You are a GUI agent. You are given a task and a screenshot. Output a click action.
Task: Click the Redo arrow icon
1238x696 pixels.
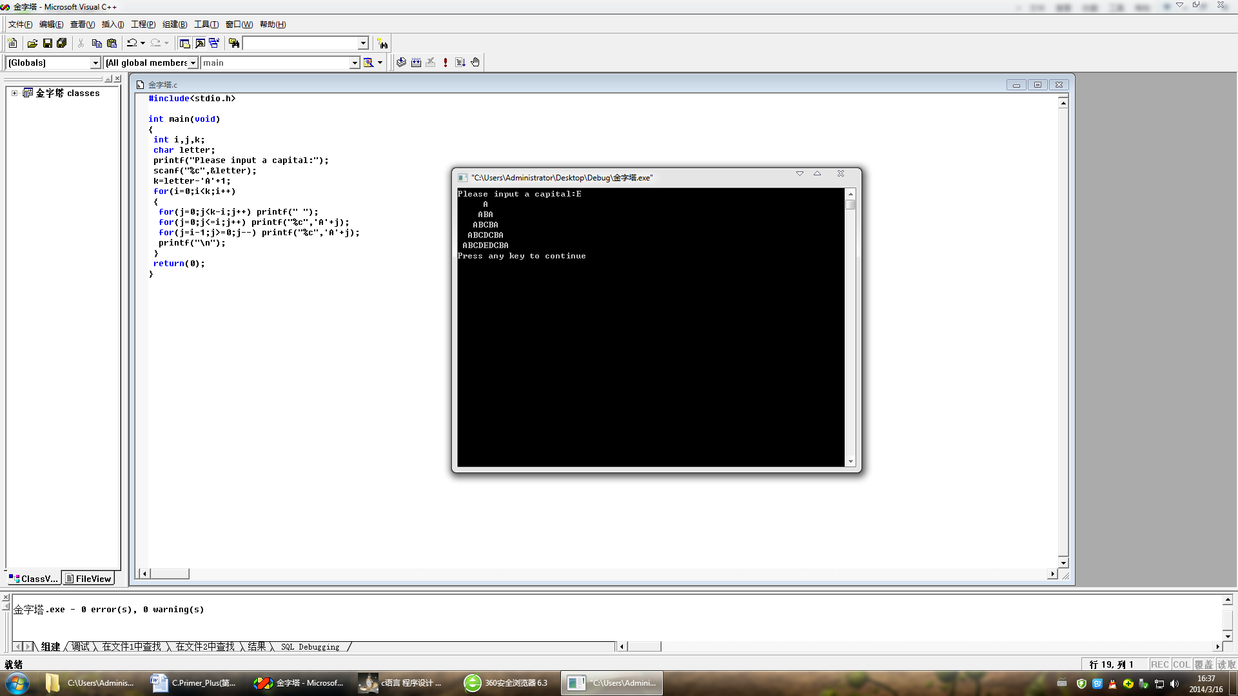click(155, 43)
